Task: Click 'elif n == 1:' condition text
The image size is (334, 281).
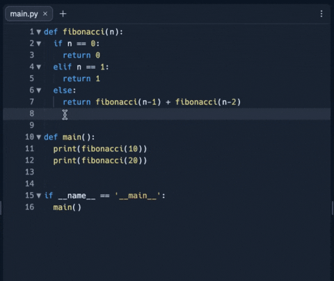Action: 81,67
